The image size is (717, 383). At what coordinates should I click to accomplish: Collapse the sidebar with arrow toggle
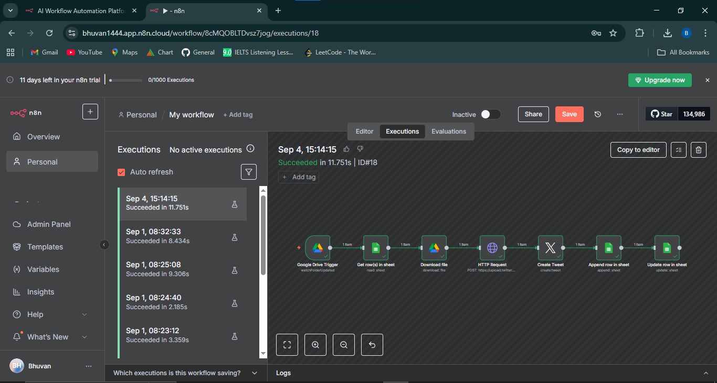coord(104,245)
